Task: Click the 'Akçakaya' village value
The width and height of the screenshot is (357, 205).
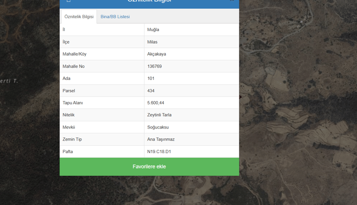Action: click(x=157, y=54)
